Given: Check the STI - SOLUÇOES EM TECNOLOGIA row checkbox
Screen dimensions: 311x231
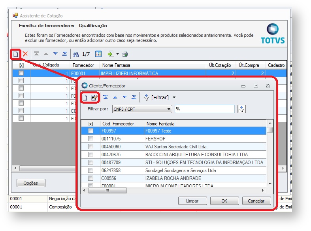Looking at the screenshot, I should pos(90,162).
